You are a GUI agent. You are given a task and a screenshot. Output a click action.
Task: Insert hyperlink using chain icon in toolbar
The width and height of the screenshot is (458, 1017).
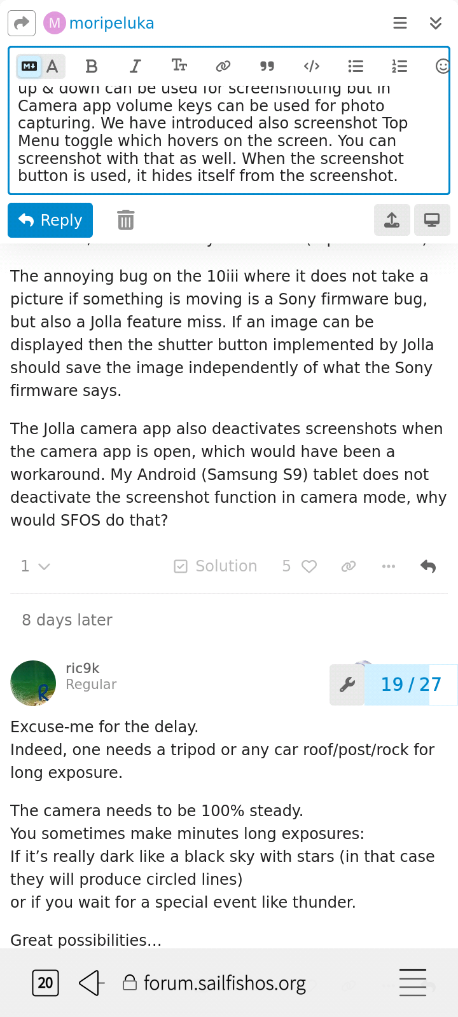(223, 66)
